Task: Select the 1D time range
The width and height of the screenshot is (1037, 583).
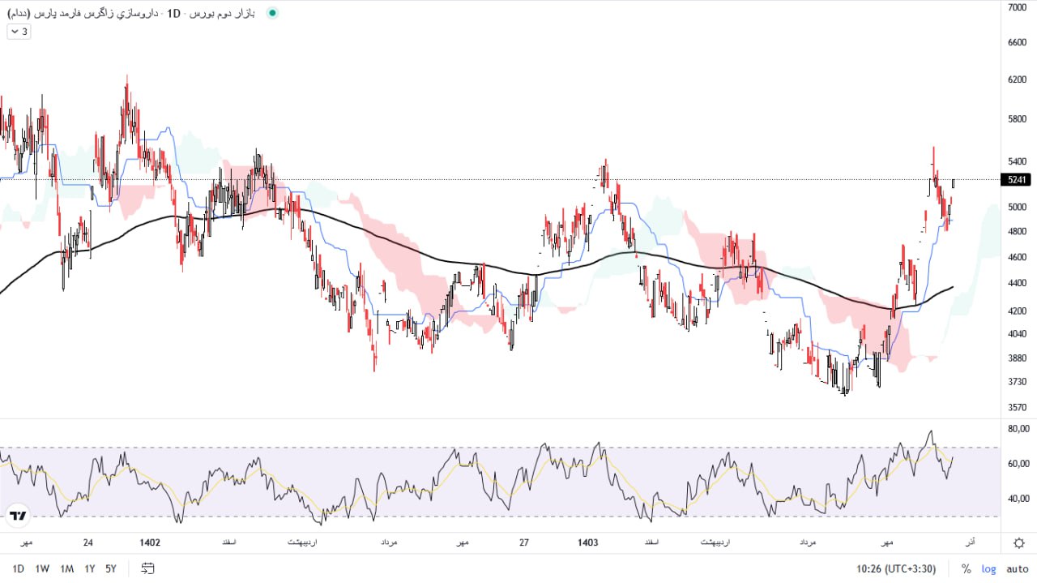Action: (18, 568)
